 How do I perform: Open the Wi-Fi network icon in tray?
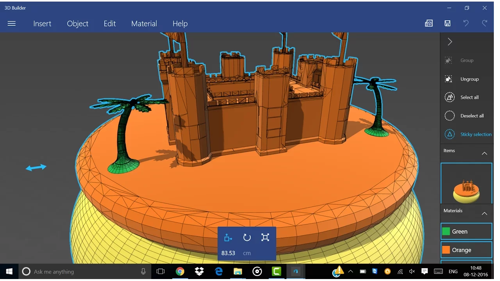(x=400, y=272)
